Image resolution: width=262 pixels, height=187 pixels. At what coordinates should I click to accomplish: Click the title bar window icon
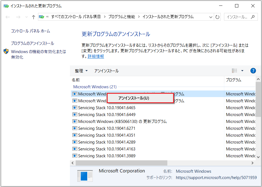(6, 6)
